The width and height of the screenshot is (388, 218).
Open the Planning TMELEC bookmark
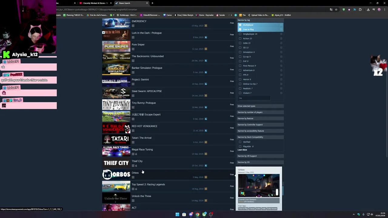coord(73,15)
